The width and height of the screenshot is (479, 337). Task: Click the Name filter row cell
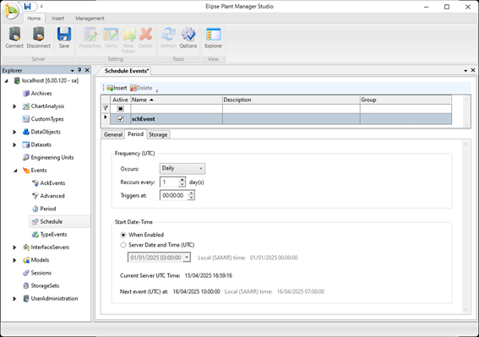tap(177, 109)
